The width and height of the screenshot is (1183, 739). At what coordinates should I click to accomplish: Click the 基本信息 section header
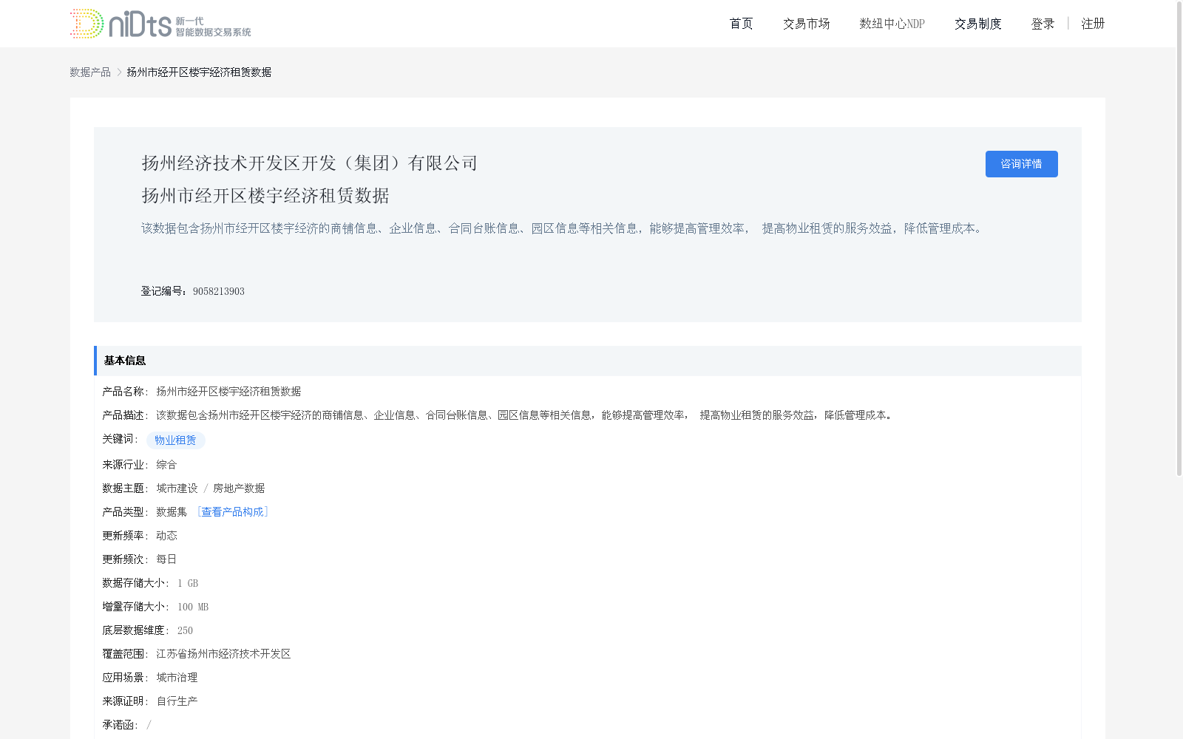click(x=588, y=361)
